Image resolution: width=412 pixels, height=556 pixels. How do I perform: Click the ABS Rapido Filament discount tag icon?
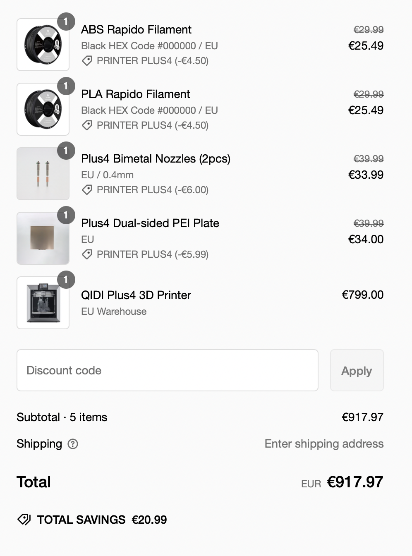tap(87, 61)
